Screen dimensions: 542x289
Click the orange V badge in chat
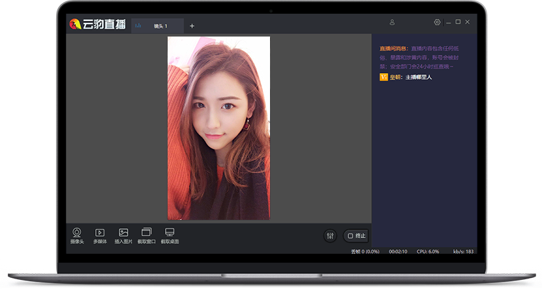384,77
